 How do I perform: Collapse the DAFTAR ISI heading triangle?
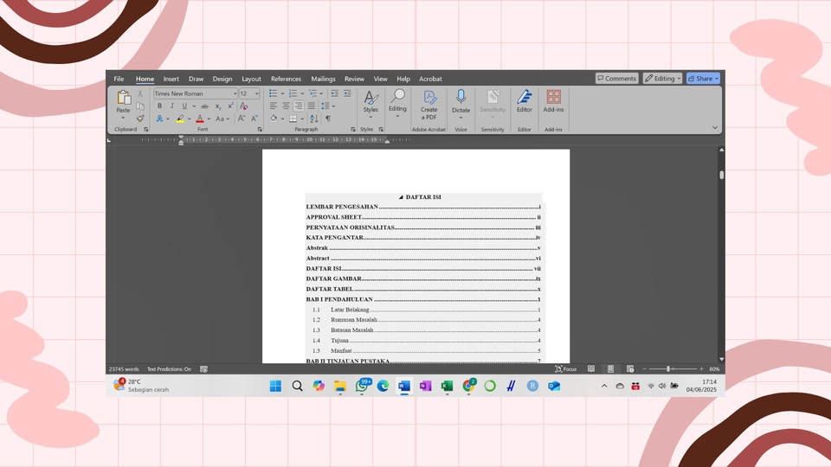(401, 197)
